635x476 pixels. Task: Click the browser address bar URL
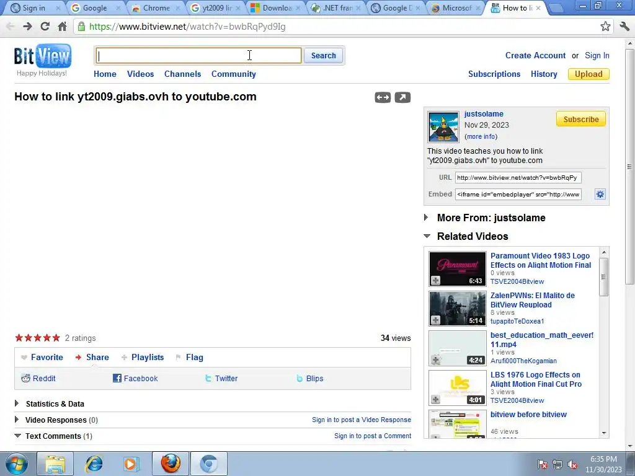187,27
